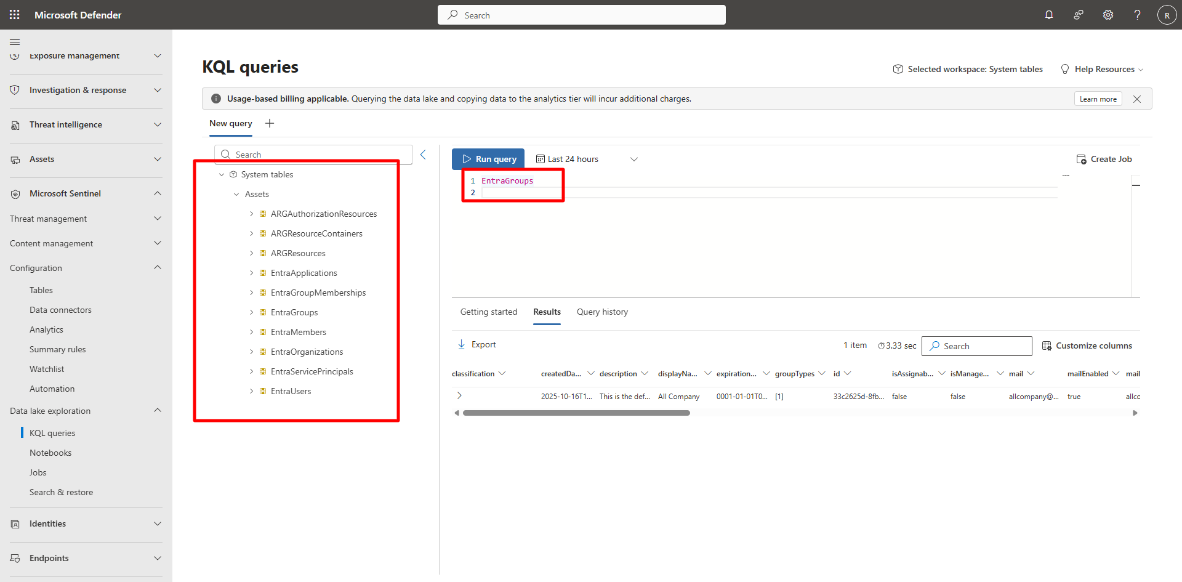Collapse the Configuration nav section
1182x582 pixels.
click(x=158, y=267)
